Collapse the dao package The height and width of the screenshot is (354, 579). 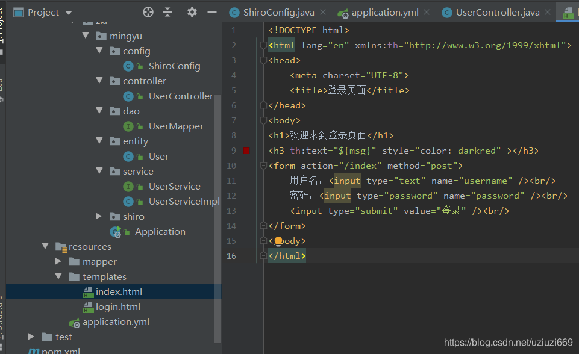[x=99, y=110]
